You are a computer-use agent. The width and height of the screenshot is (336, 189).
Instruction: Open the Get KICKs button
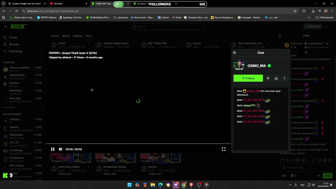click(312, 27)
